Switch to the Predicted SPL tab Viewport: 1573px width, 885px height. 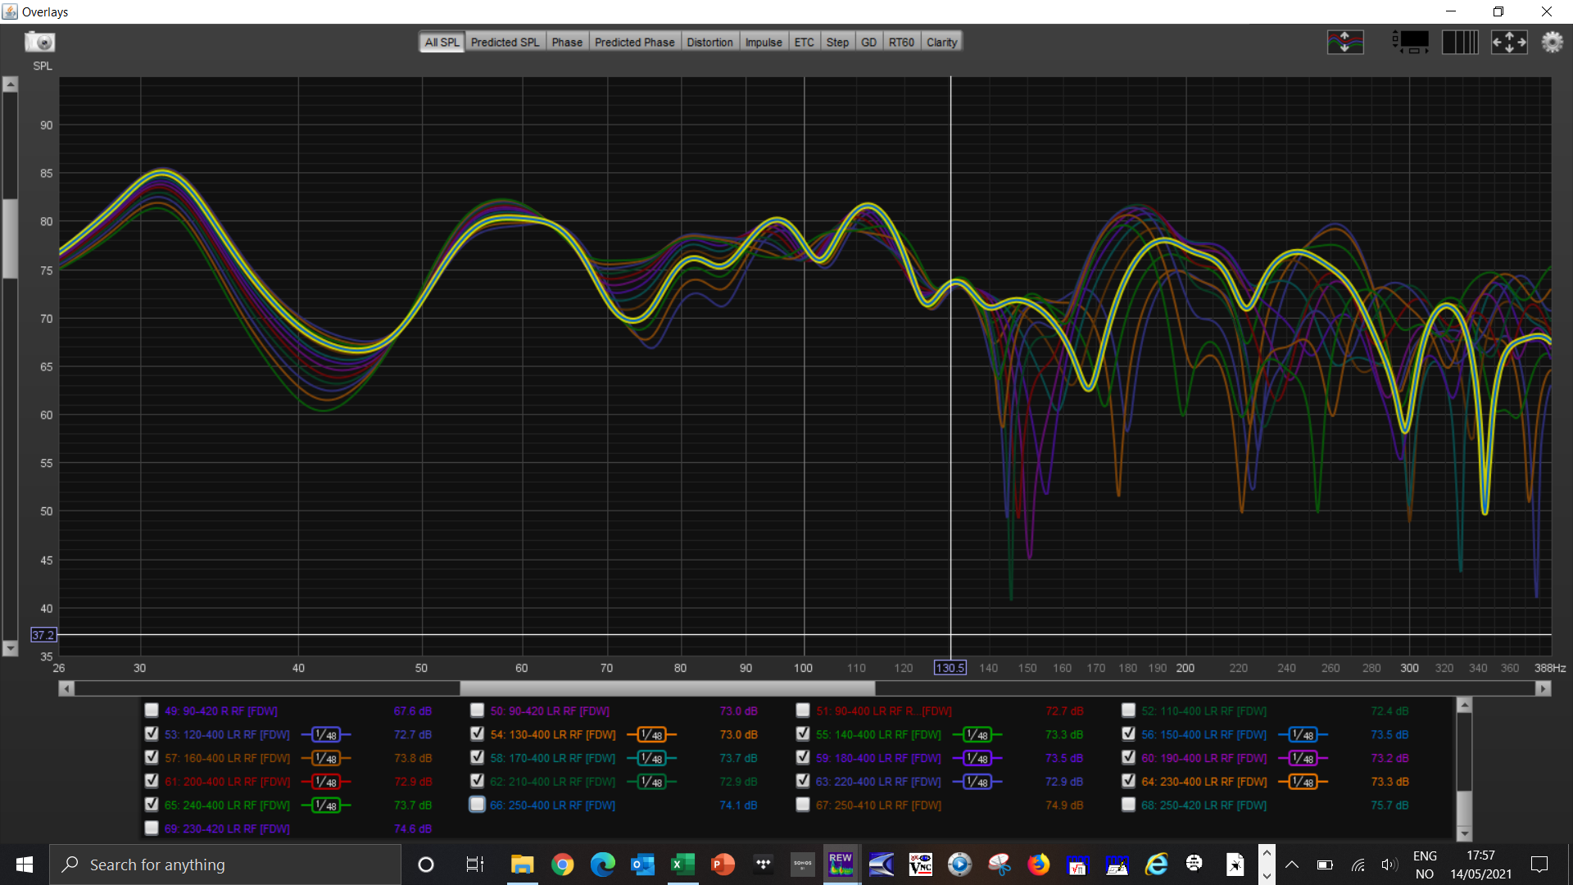pos(505,42)
